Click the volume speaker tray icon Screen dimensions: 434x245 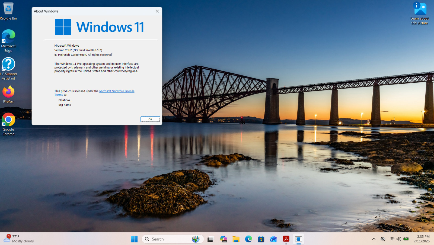(x=399, y=239)
